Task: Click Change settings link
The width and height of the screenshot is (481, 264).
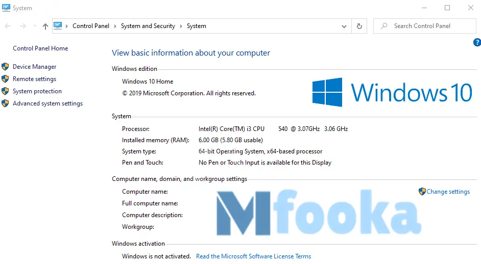Action: click(448, 192)
